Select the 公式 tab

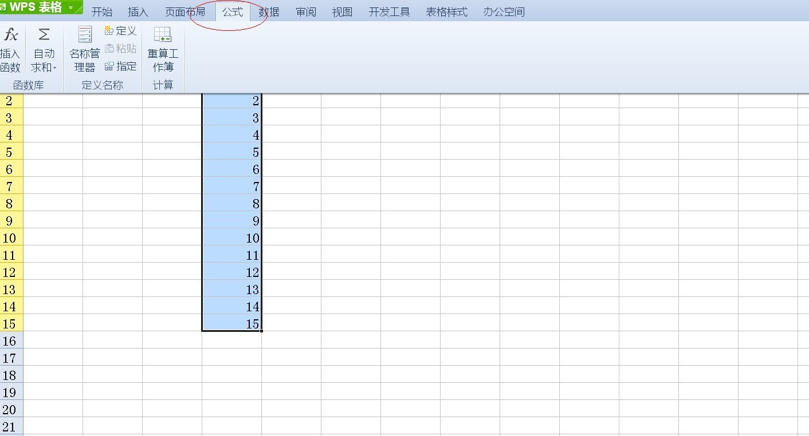coord(233,11)
